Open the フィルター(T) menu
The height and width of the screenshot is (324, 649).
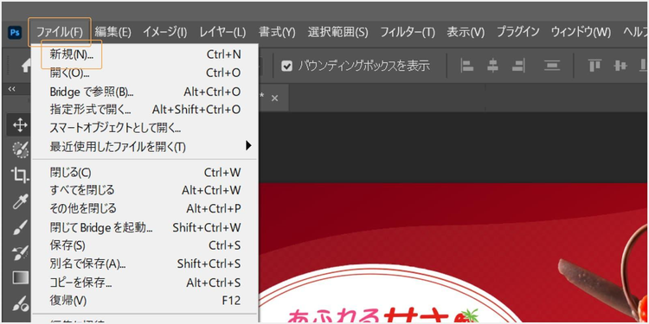pos(408,32)
